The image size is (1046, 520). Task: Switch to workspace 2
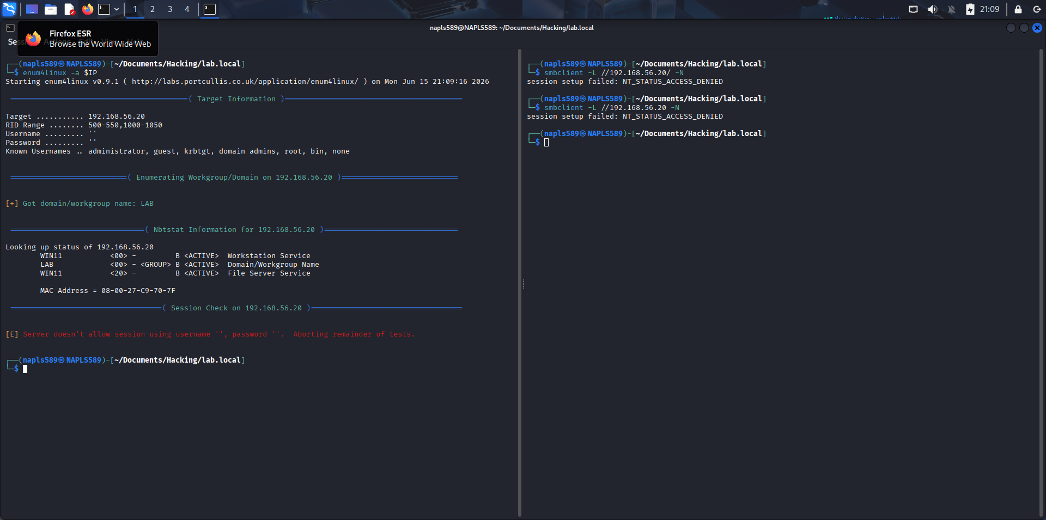tap(153, 9)
